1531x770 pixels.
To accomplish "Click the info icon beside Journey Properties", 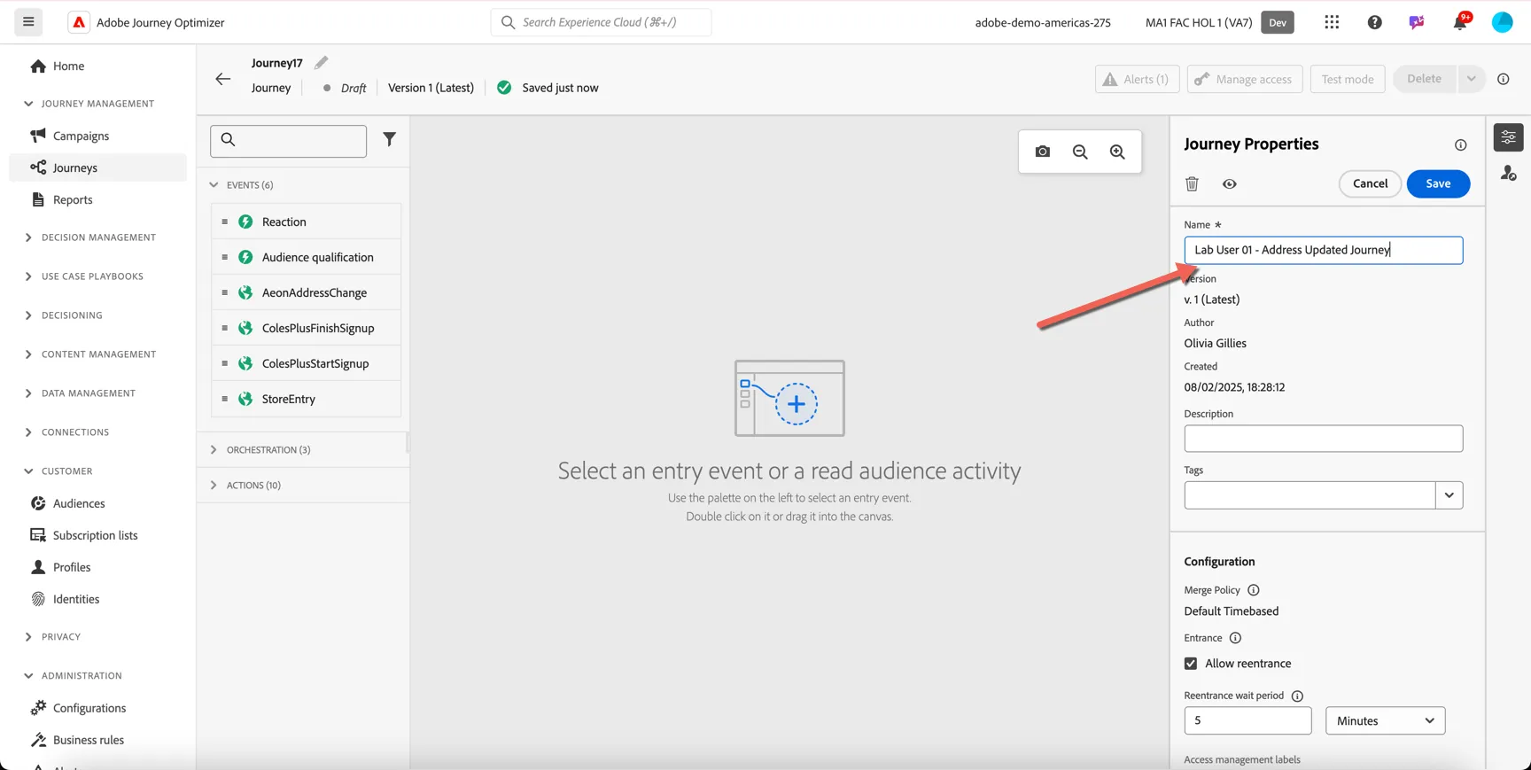I will pyautogui.click(x=1460, y=145).
